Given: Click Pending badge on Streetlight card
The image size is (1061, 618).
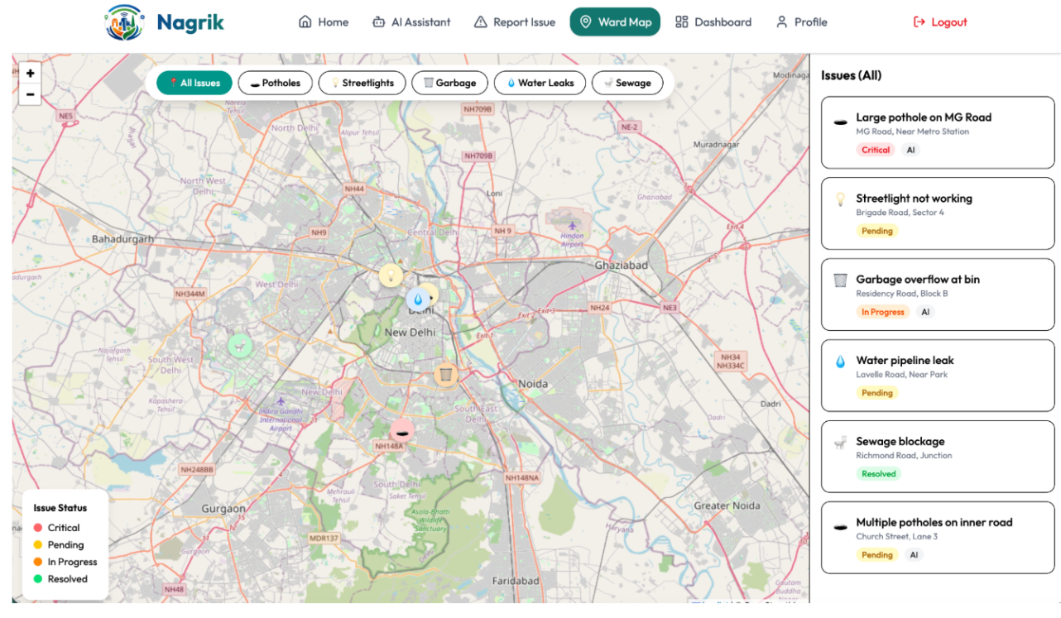Looking at the screenshot, I should pyautogui.click(x=877, y=231).
